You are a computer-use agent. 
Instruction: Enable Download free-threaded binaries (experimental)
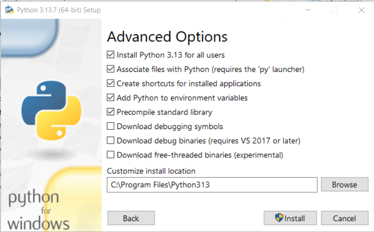point(110,155)
